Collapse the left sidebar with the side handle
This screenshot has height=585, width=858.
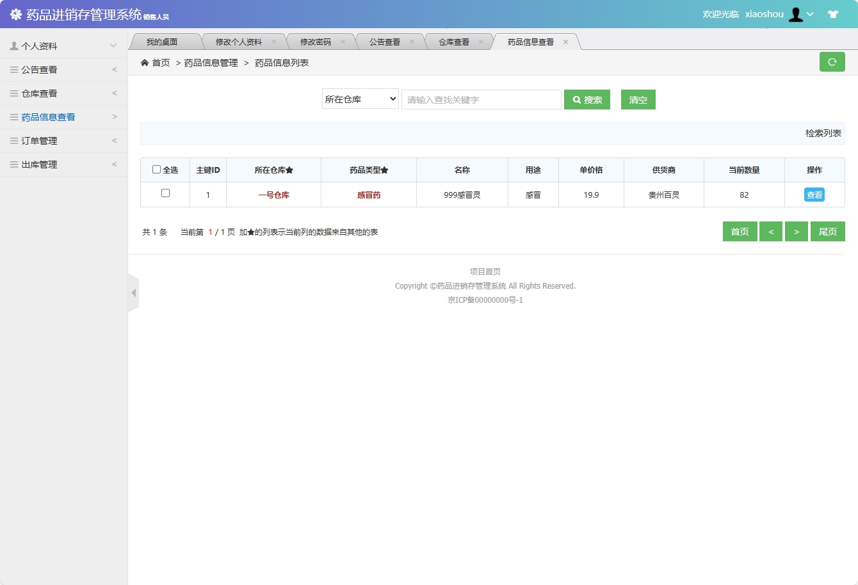tap(134, 292)
